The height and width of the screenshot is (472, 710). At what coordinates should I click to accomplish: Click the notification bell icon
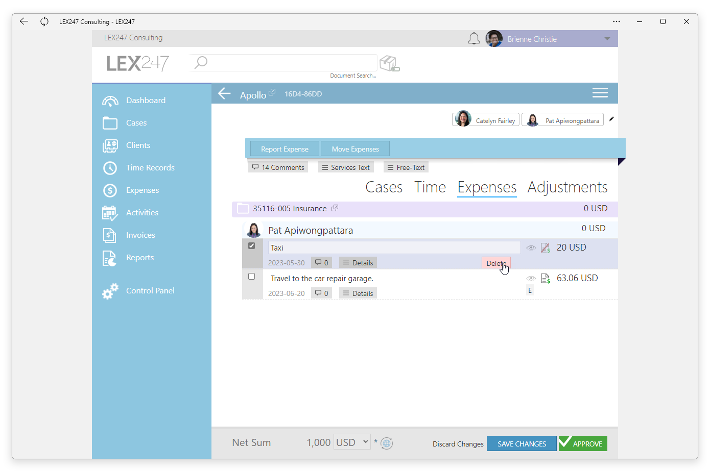click(x=474, y=39)
